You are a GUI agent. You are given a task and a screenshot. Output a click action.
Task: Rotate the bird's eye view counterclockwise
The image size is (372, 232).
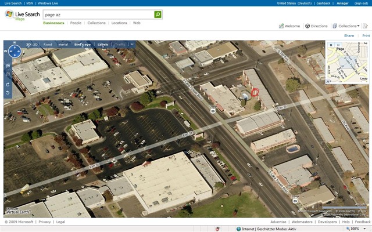point(8,93)
